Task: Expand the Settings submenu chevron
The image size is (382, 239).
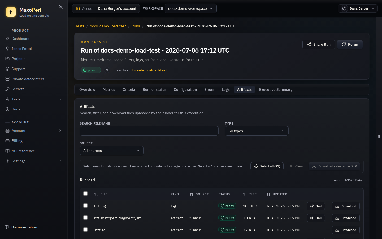Action: pos(60,161)
